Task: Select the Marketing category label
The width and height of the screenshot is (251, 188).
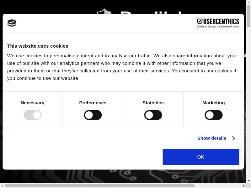Action: [x=214, y=103]
